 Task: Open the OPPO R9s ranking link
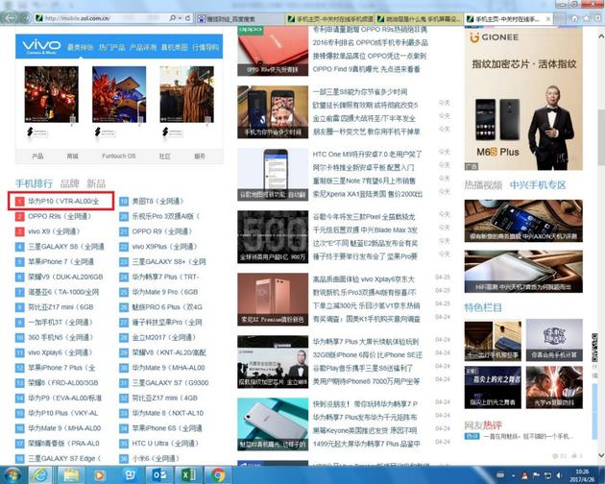[60, 216]
